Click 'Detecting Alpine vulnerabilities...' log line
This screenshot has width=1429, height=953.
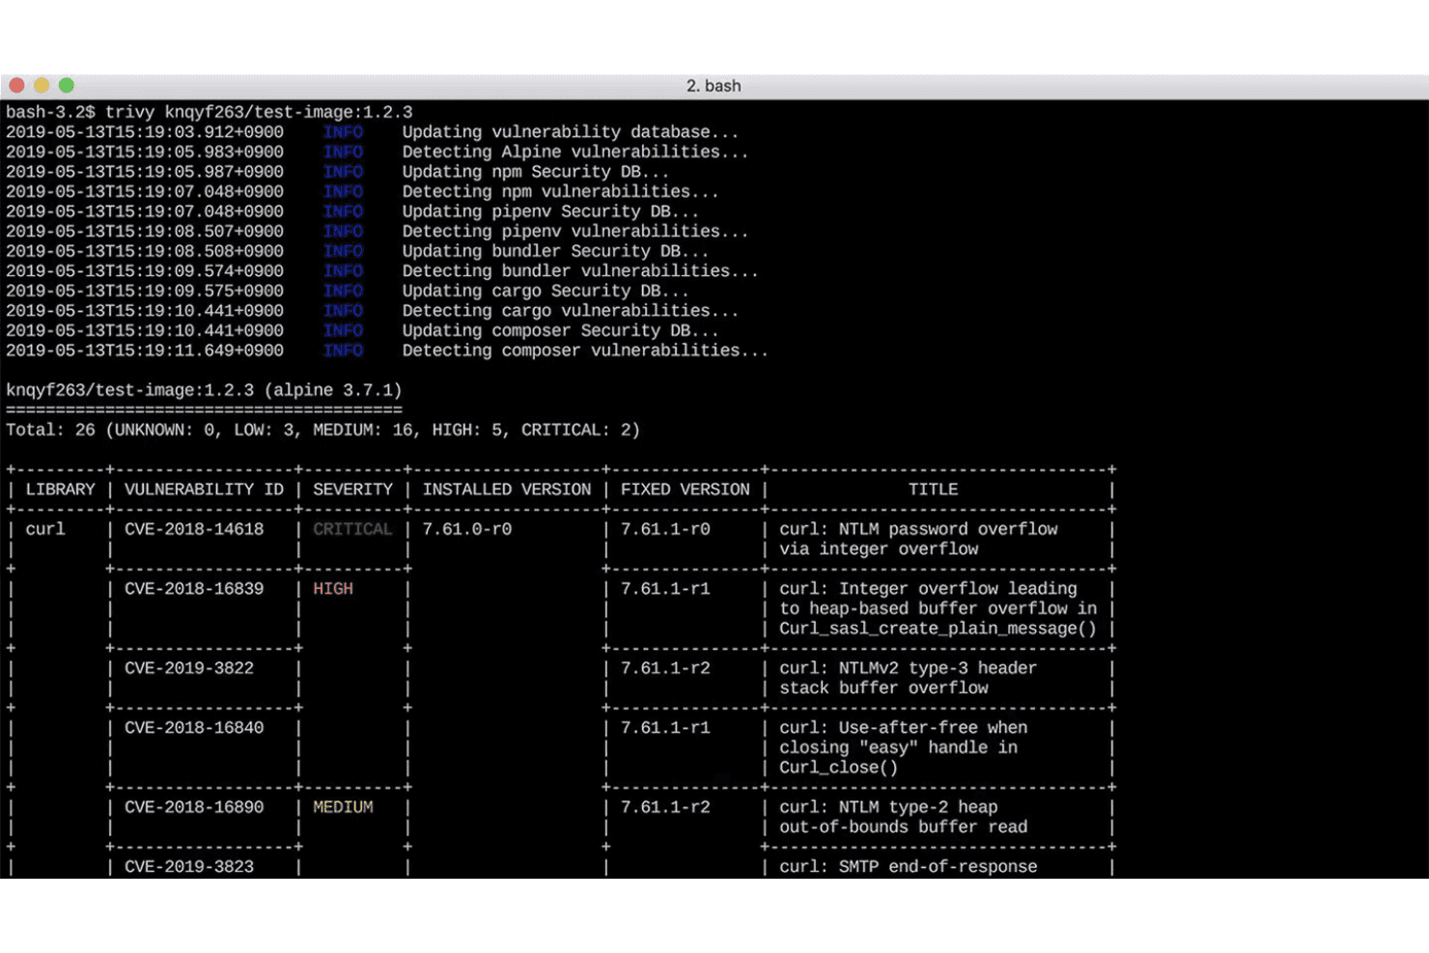(575, 153)
